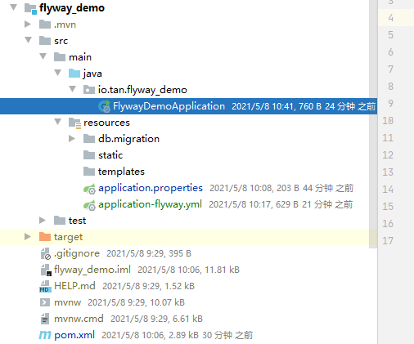Click the mvnw shell script icon
The image size is (414, 344).
(x=45, y=302)
